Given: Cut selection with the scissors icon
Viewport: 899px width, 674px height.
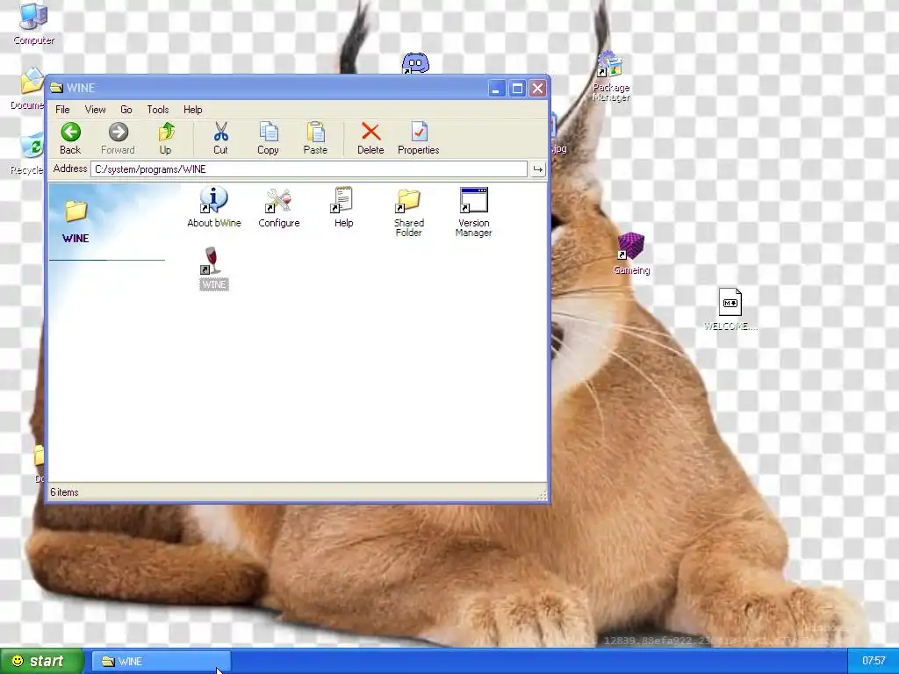Looking at the screenshot, I should (x=220, y=138).
